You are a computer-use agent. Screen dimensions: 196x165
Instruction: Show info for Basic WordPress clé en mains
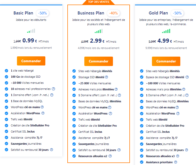coord(42,107)
